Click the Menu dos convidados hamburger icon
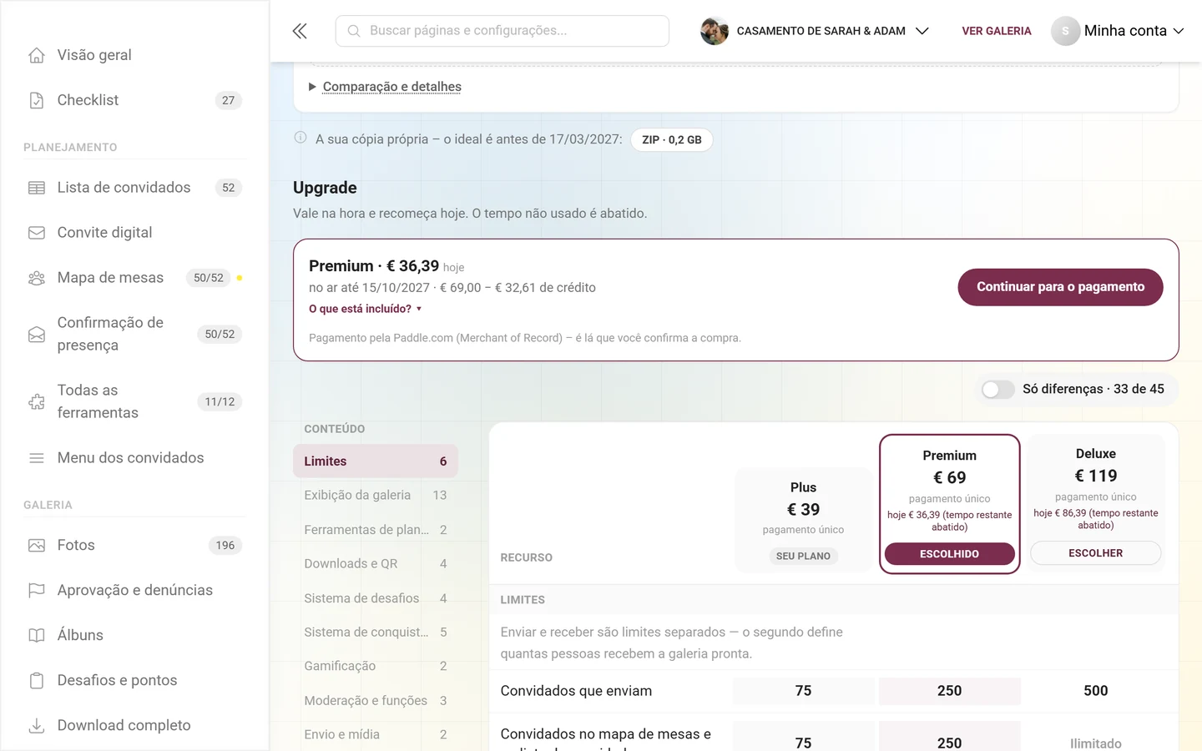Screen dimensions: 1202x751 (37, 458)
